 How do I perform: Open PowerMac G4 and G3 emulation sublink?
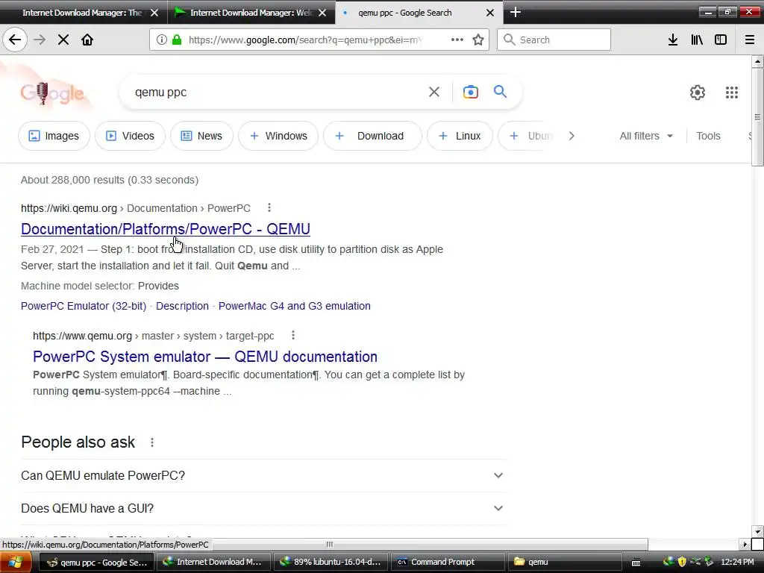click(294, 306)
